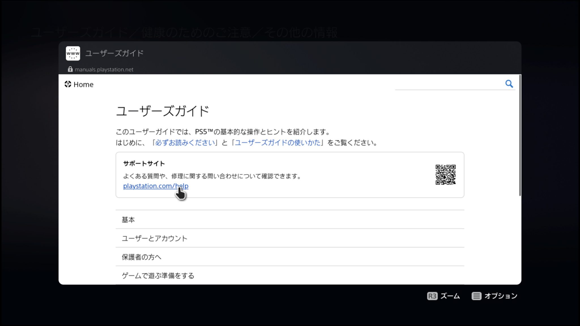The height and width of the screenshot is (326, 580).
Task: Click the blue search magnifier icon
Action: coord(509,84)
